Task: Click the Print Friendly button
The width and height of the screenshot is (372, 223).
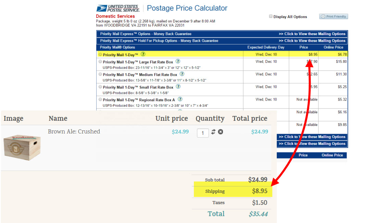Action: point(334,16)
